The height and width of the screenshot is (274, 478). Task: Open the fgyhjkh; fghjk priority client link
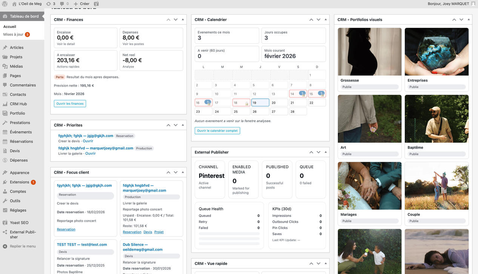86,136
